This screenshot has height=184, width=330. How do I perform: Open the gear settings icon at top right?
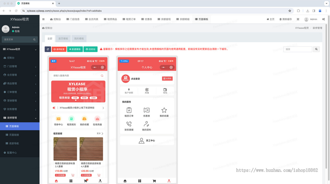[x=323, y=19]
